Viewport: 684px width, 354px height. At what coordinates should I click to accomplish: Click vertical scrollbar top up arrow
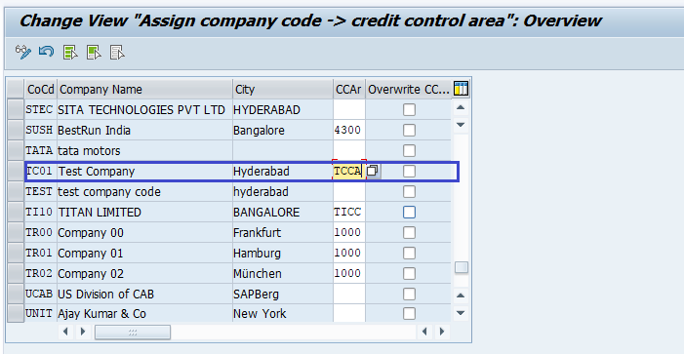coord(461,107)
